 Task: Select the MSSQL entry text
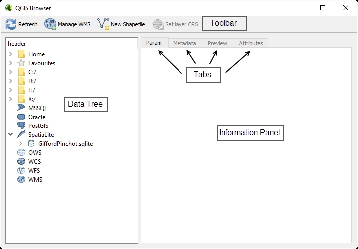coord(38,108)
